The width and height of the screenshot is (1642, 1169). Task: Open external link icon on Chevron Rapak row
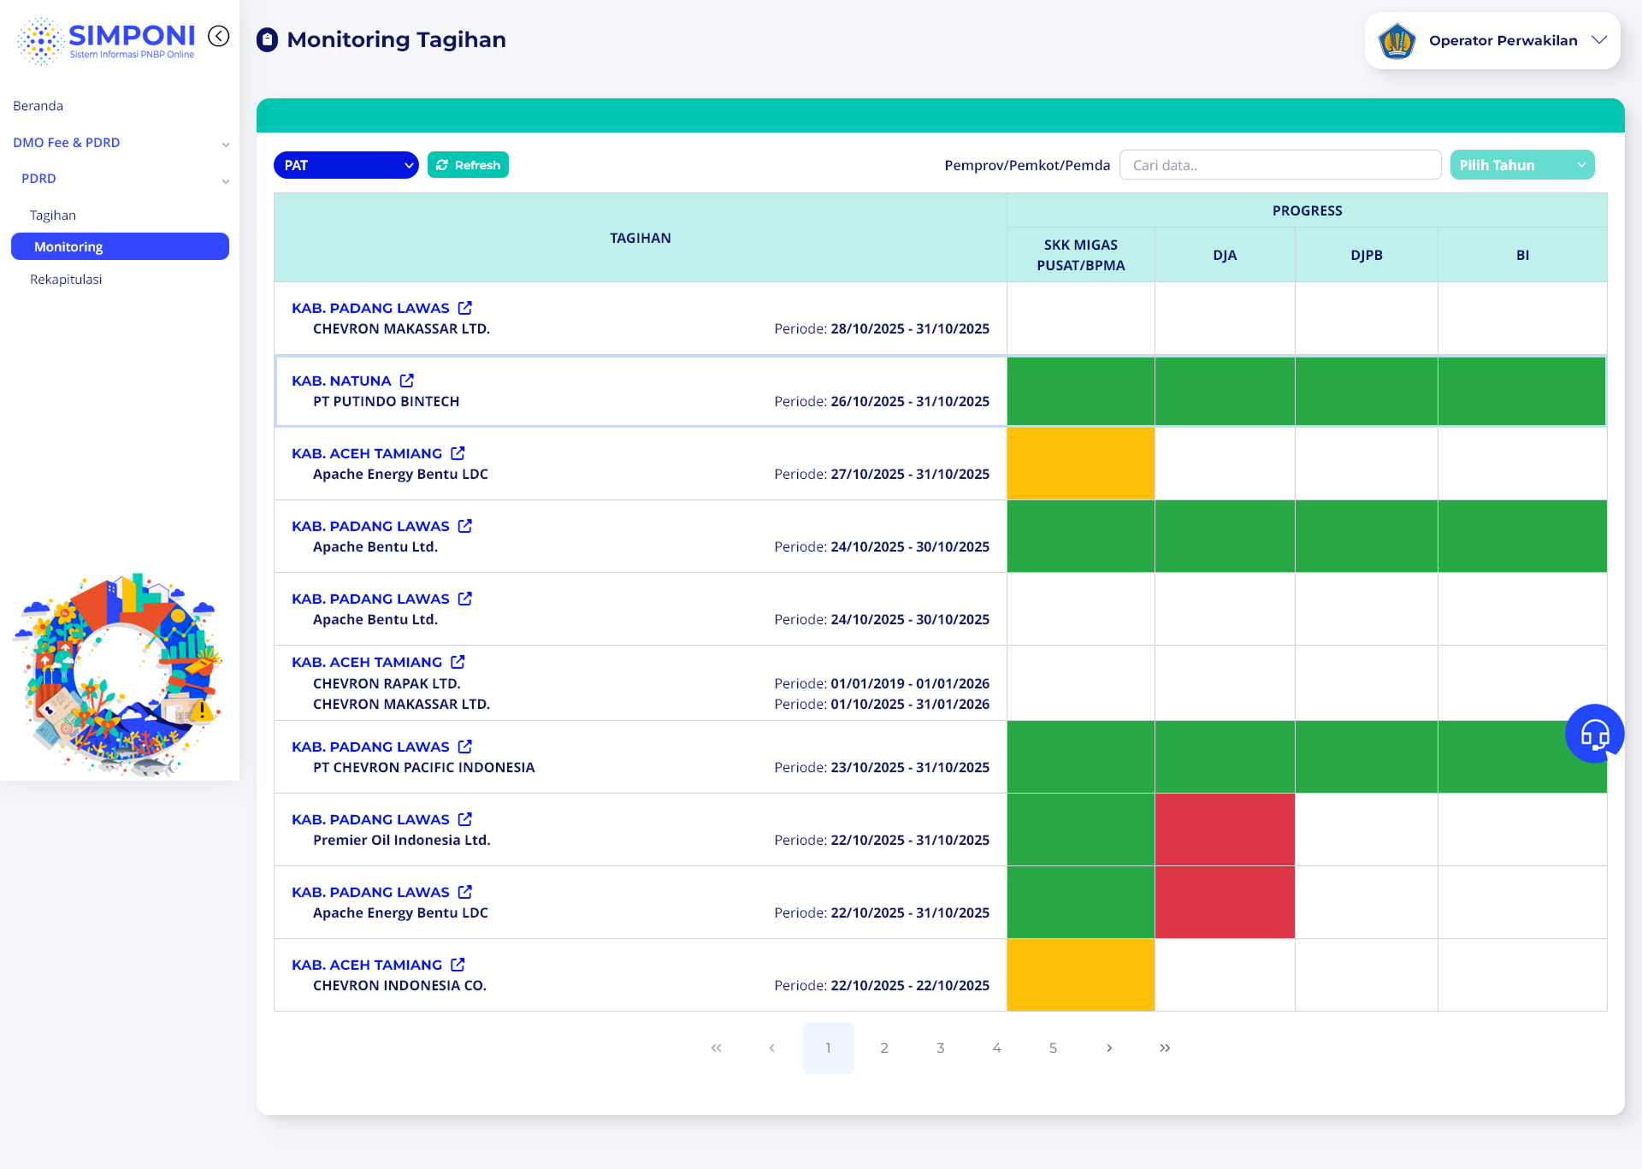(x=458, y=662)
